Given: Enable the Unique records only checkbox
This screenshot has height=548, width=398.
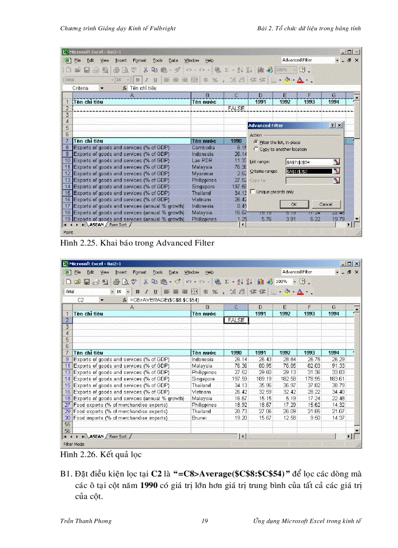Looking at the screenshot, I should [253, 191].
